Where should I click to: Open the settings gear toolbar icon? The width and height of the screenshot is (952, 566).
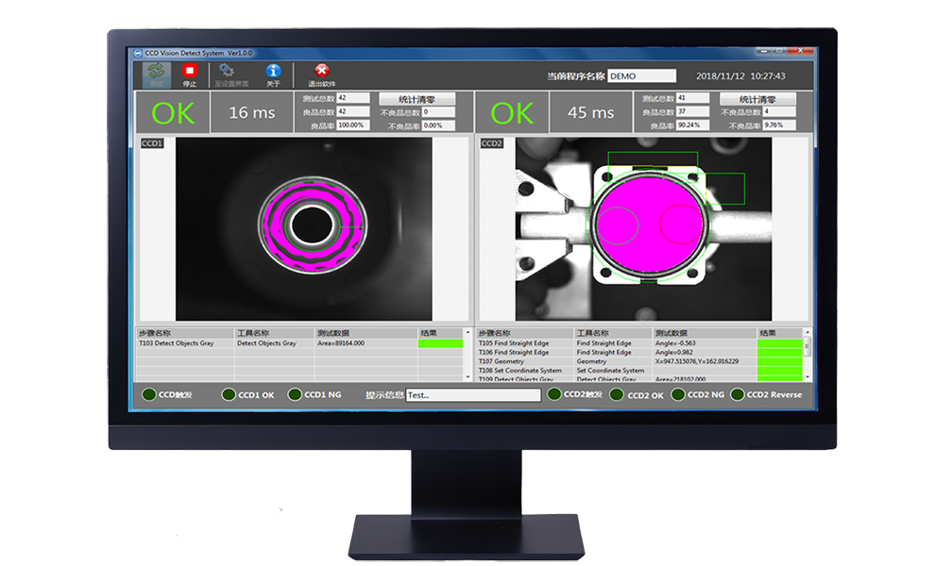click(227, 73)
